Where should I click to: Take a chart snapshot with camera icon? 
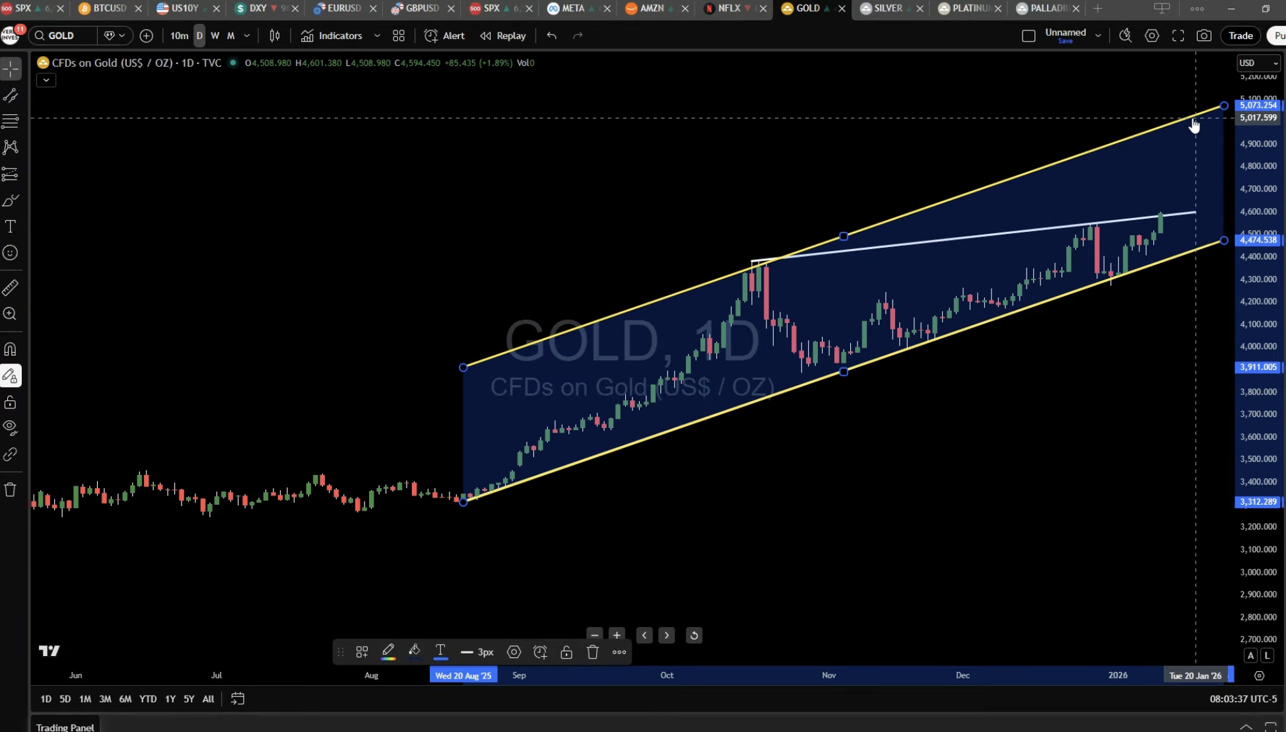[1204, 36]
